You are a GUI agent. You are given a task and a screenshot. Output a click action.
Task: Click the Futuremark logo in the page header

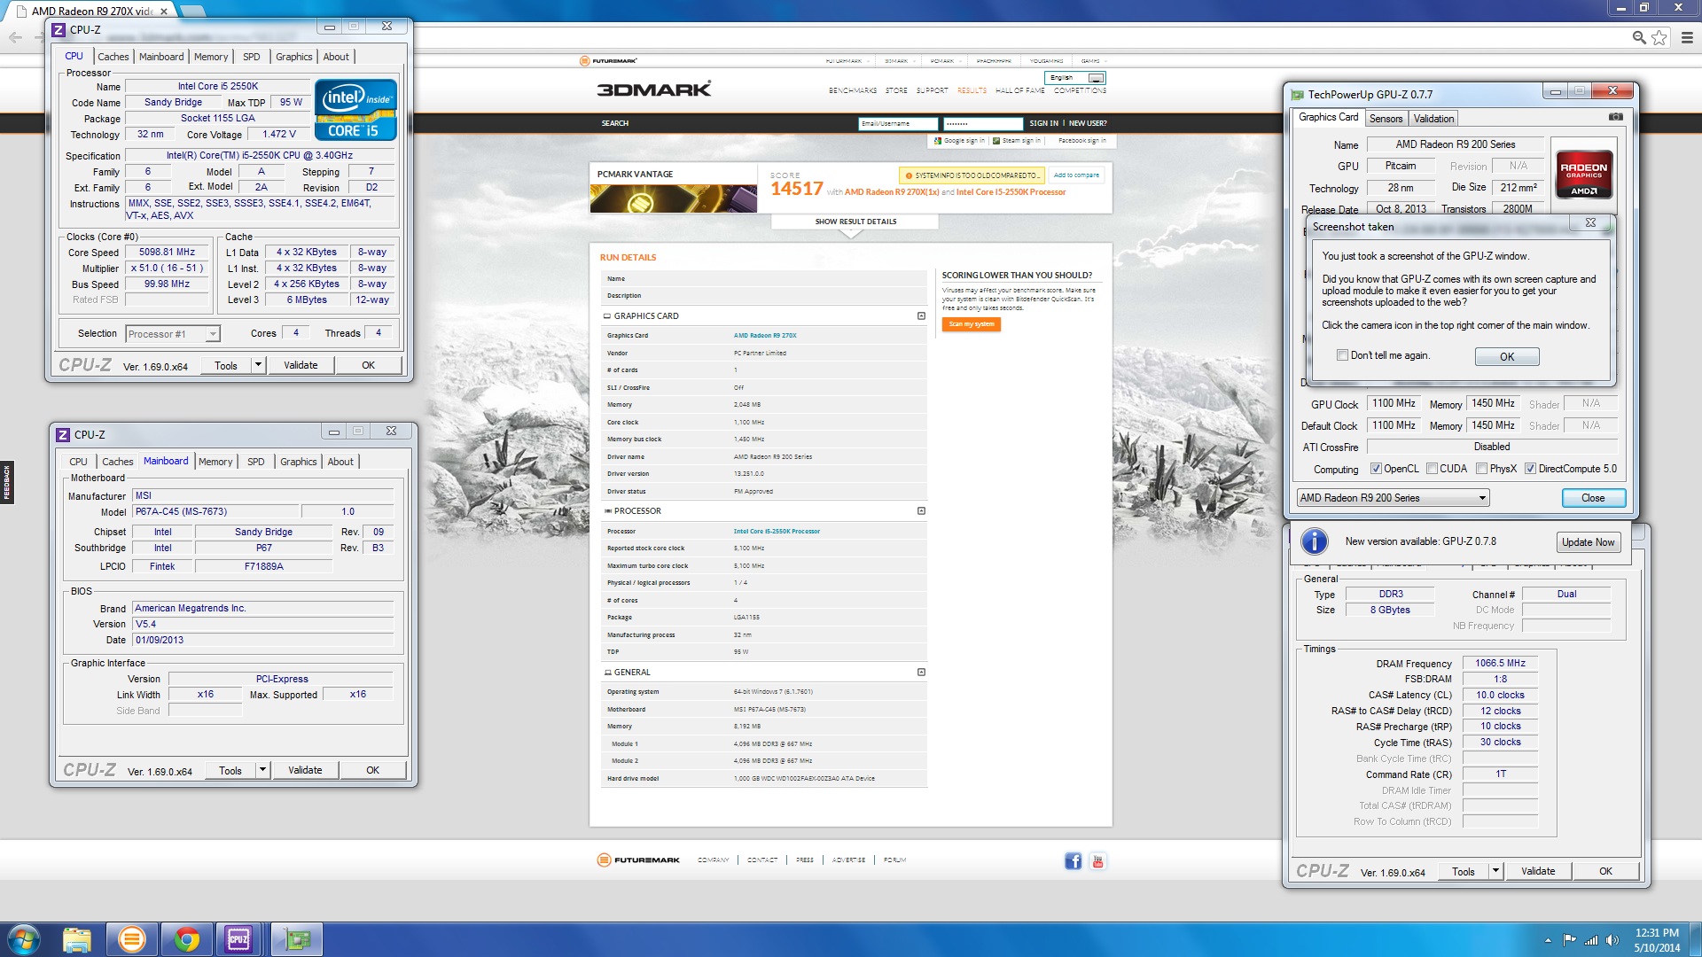608,61
